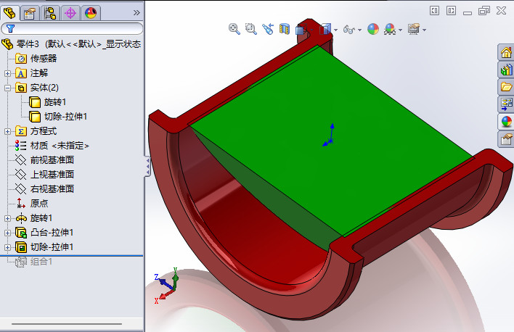This screenshot has height=332, width=514.
Task: Select the 方程式 equations folder
Action: pos(36,131)
